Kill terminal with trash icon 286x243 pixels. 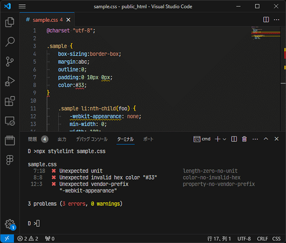244,139
